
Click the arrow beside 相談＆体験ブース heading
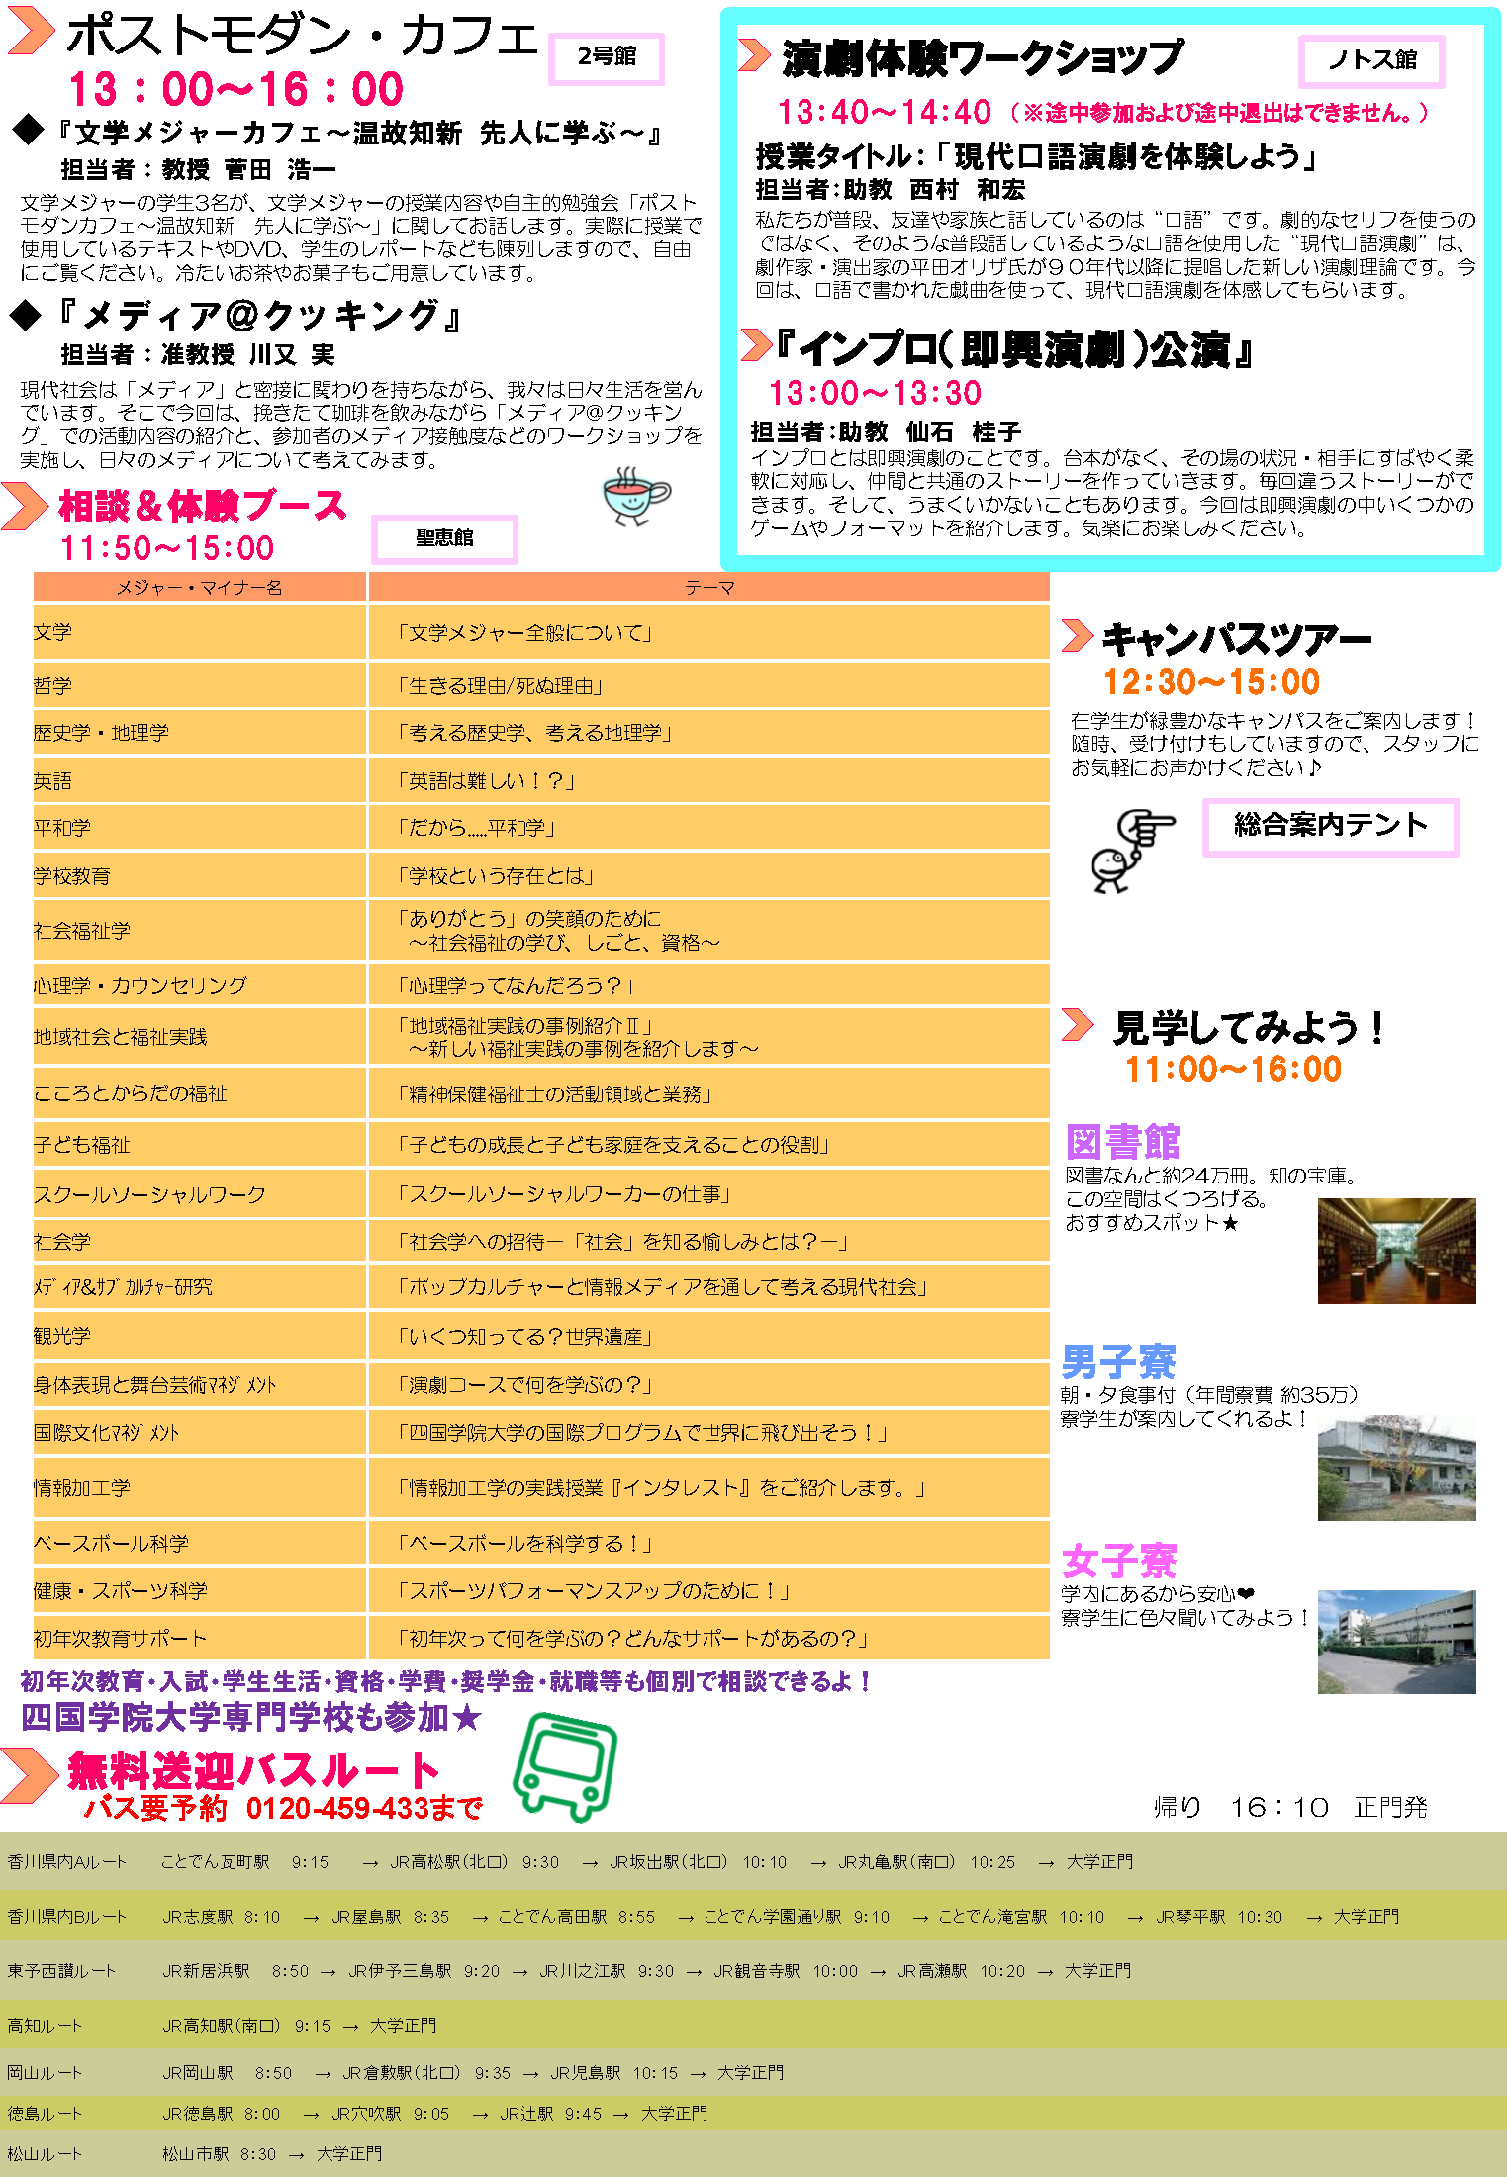point(25,506)
